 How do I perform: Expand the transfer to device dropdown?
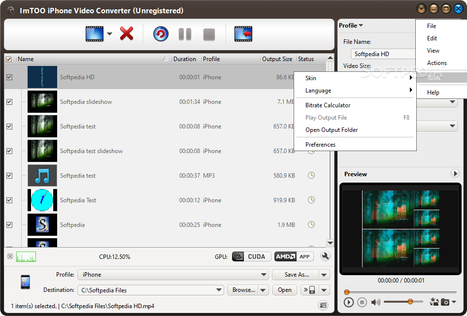[x=324, y=290]
